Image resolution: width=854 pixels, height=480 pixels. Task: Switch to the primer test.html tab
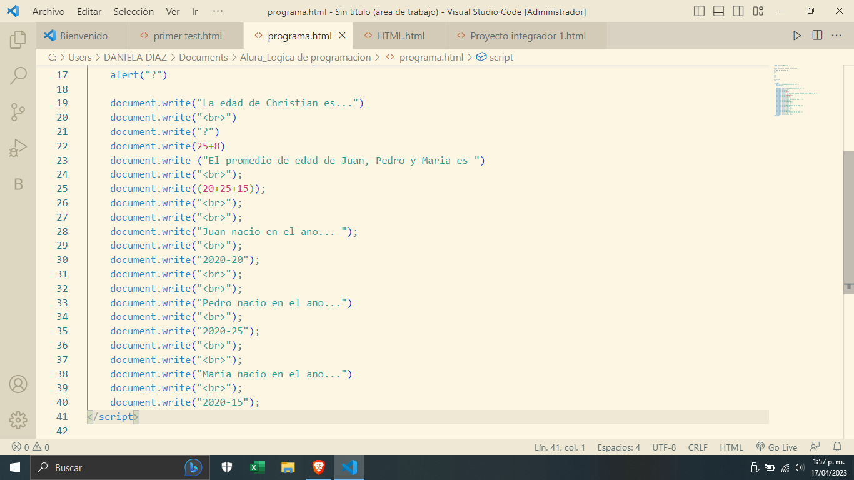coord(186,36)
